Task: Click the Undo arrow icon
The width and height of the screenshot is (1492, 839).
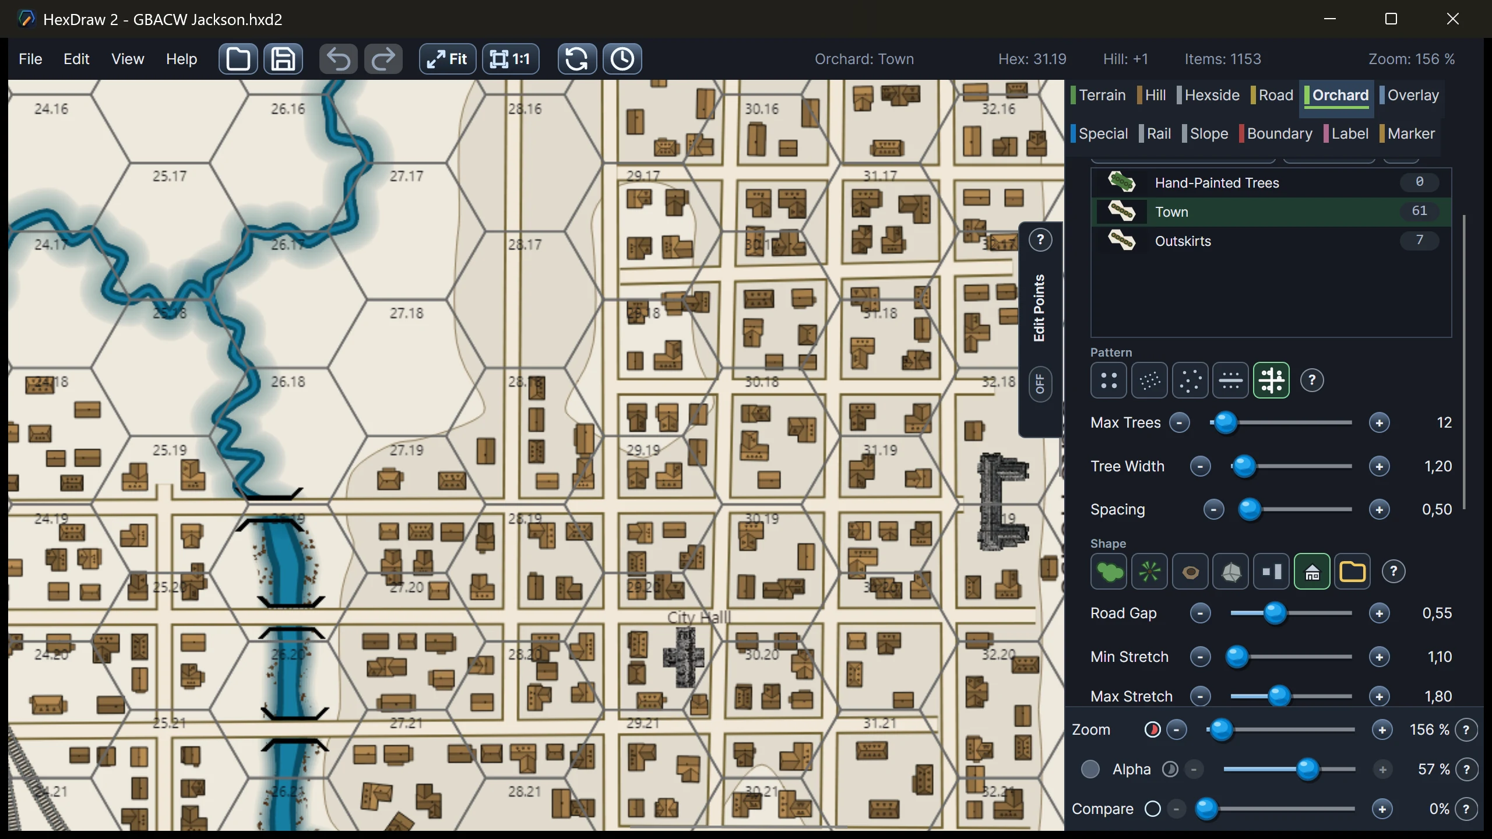Action: 339,59
